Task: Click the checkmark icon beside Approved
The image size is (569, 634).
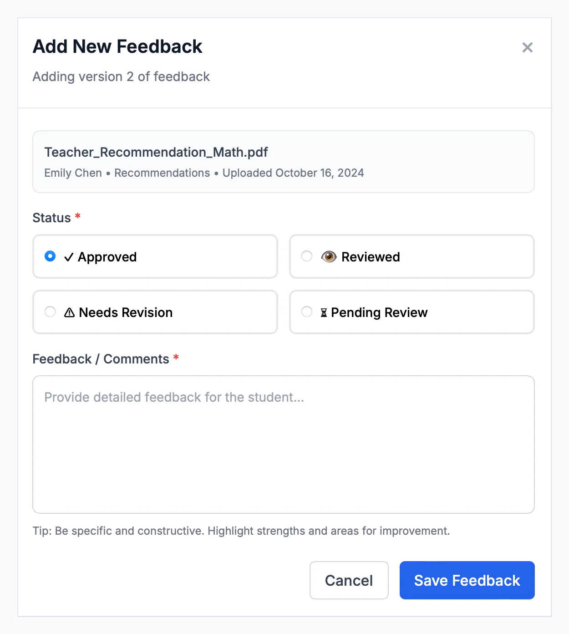Action: 69,257
